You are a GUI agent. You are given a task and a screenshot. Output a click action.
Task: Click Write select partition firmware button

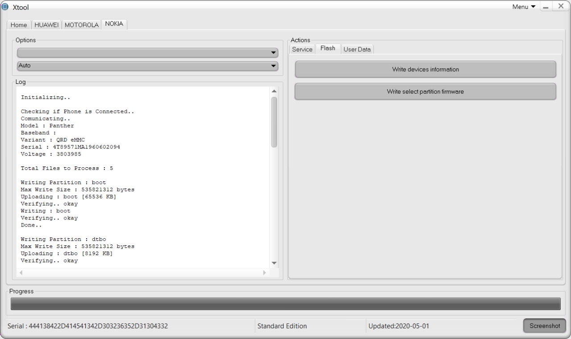[x=426, y=91]
